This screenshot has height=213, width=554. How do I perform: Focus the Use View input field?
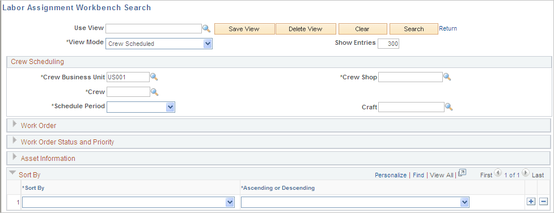point(153,29)
